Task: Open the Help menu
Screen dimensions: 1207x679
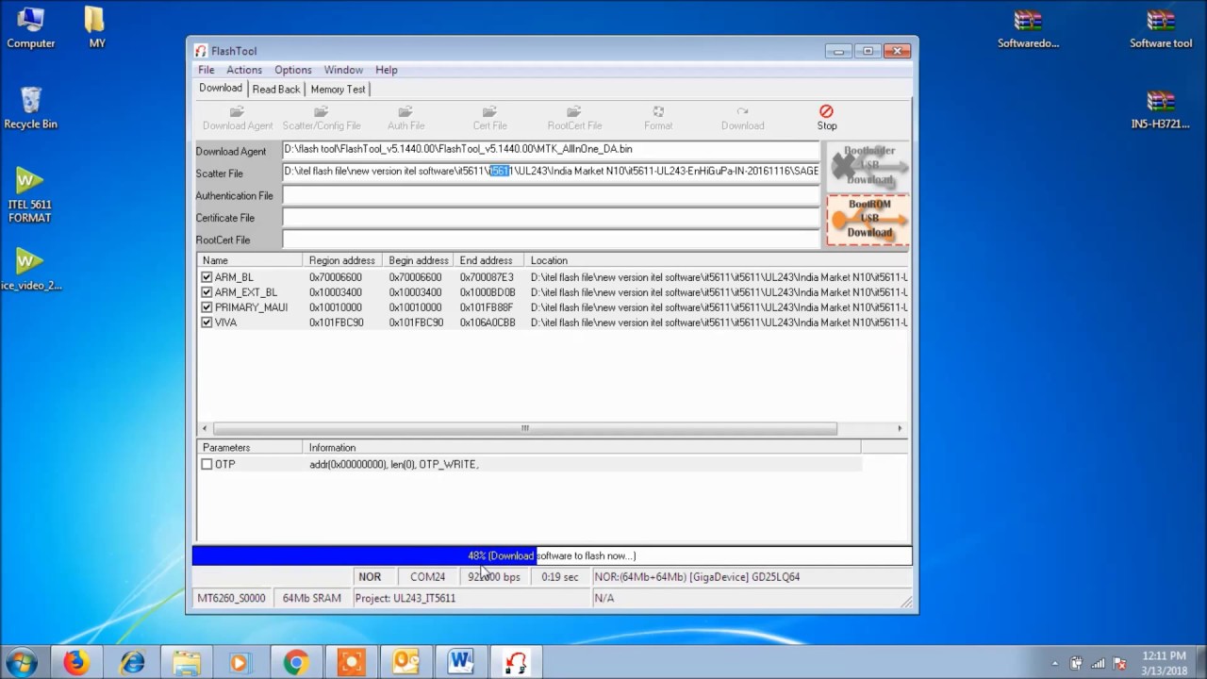Action: click(x=386, y=70)
